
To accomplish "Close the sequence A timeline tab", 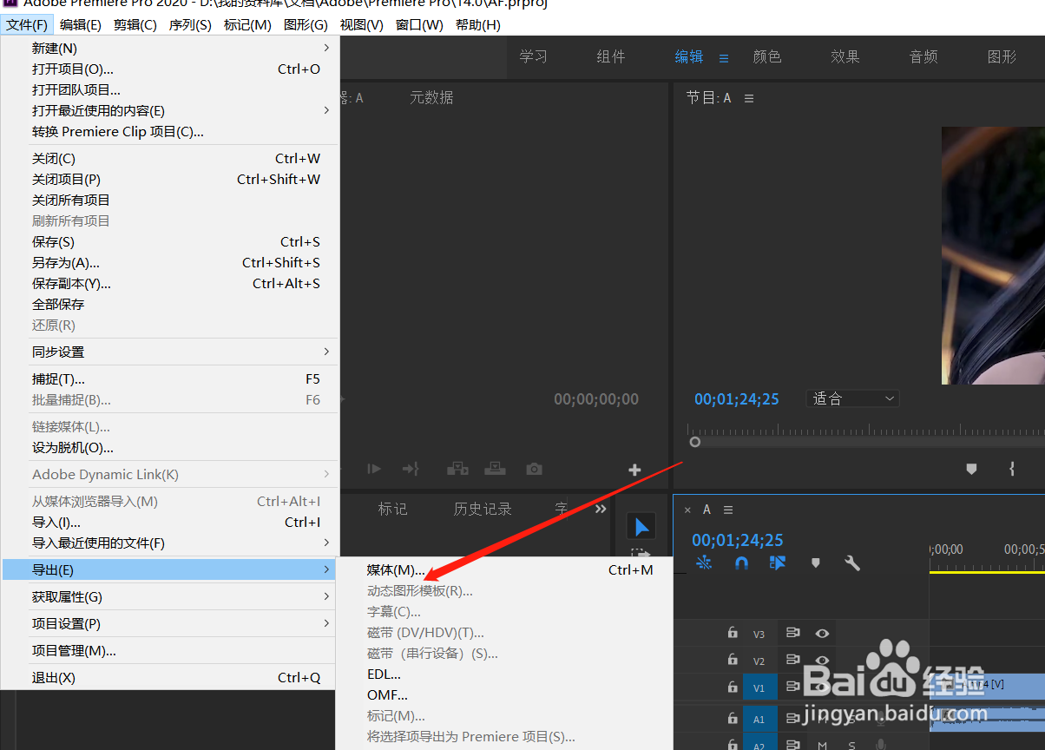I will point(687,510).
